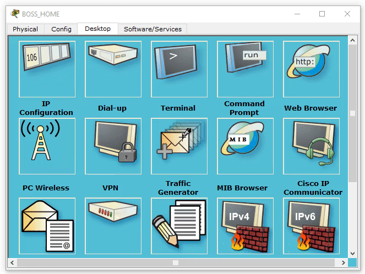365x274 pixels.
Task: Click the vertical scrollbar thumb
Action: tap(352, 113)
